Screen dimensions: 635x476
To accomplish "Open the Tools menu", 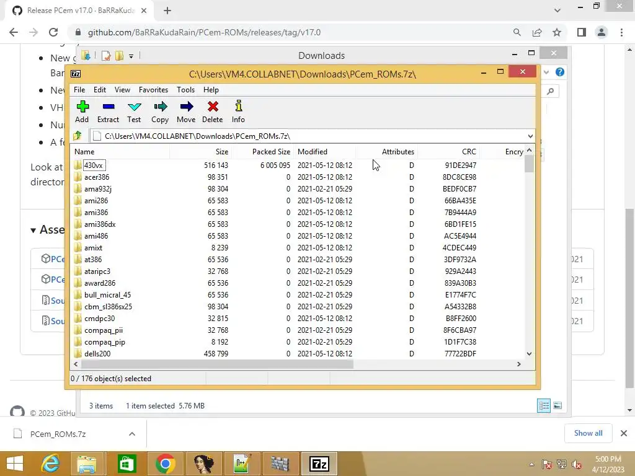I will [x=185, y=90].
